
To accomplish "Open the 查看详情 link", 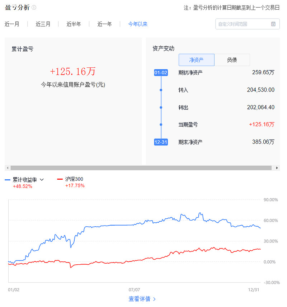I will tap(140, 299).
